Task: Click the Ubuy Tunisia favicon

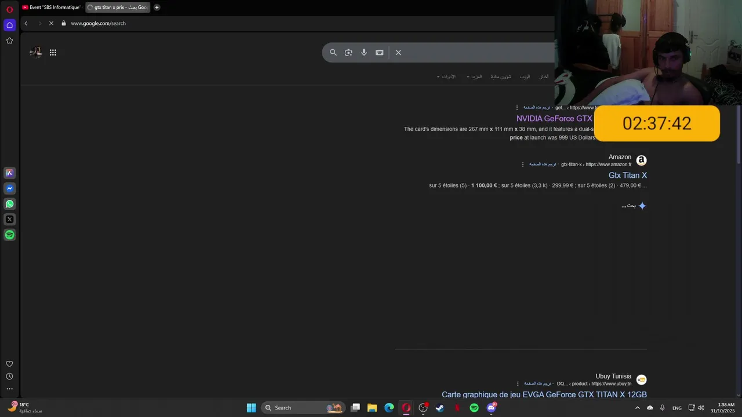Action: (641, 379)
